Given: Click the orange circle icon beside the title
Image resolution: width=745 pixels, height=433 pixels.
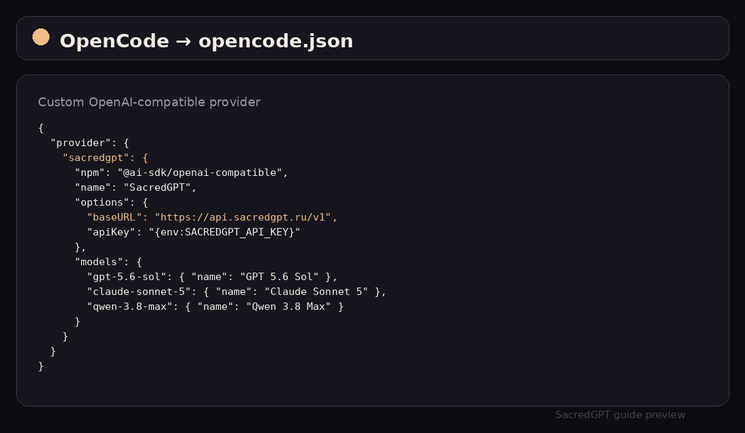Looking at the screenshot, I should [x=41, y=37].
